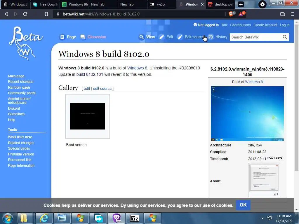Click Gallery section edit source link

click(x=102, y=89)
